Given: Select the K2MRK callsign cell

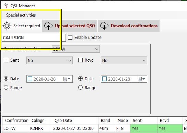Looking at the screenshot, I should (40, 128).
